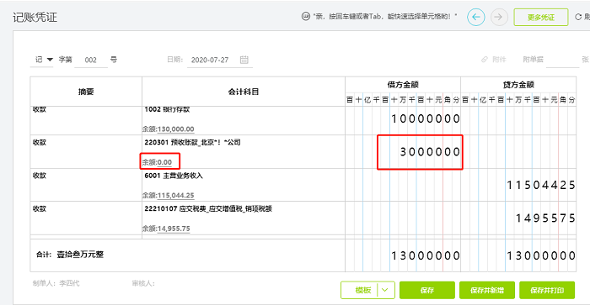Open balance link 余额:0.00
Viewport: 590px width, 305px height.
[x=158, y=162]
